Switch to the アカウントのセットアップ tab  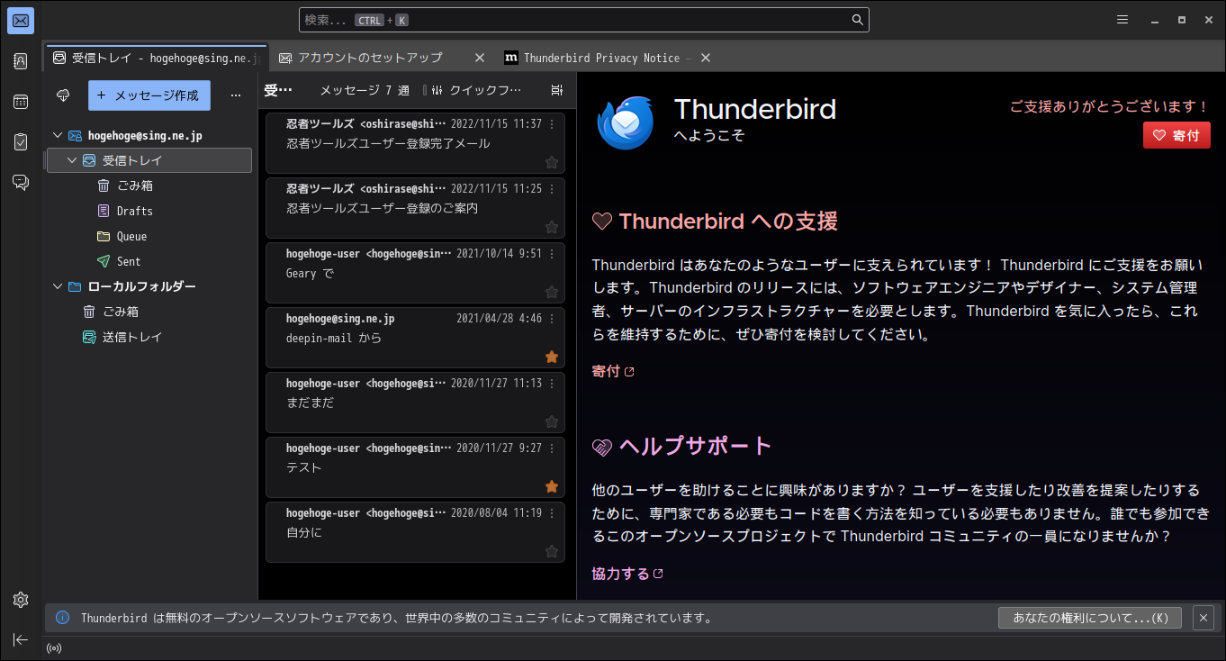tap(369, 57)
